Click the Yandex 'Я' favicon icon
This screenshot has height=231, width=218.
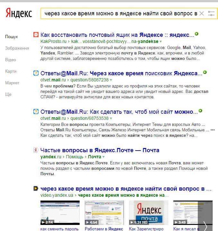click(x=36, y=150)
